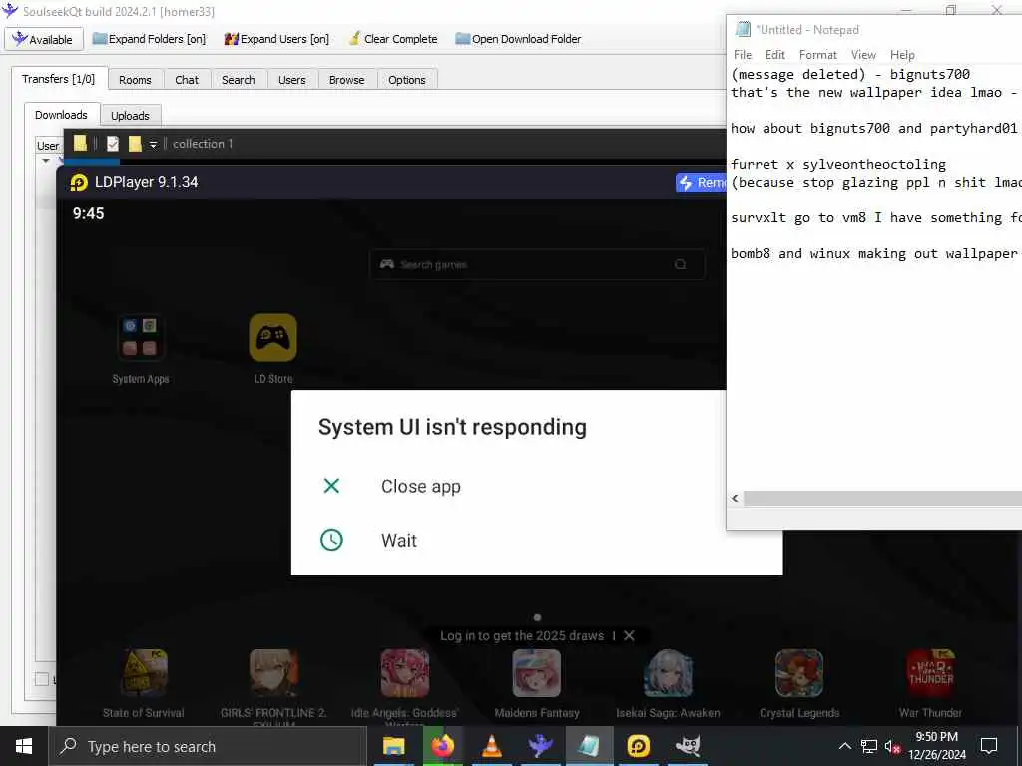Image resolution: width=1022 pixels, height=766 pixels.
Task: Click Notepad horizontal scrollbar left arrow
Action: (736, 499)
